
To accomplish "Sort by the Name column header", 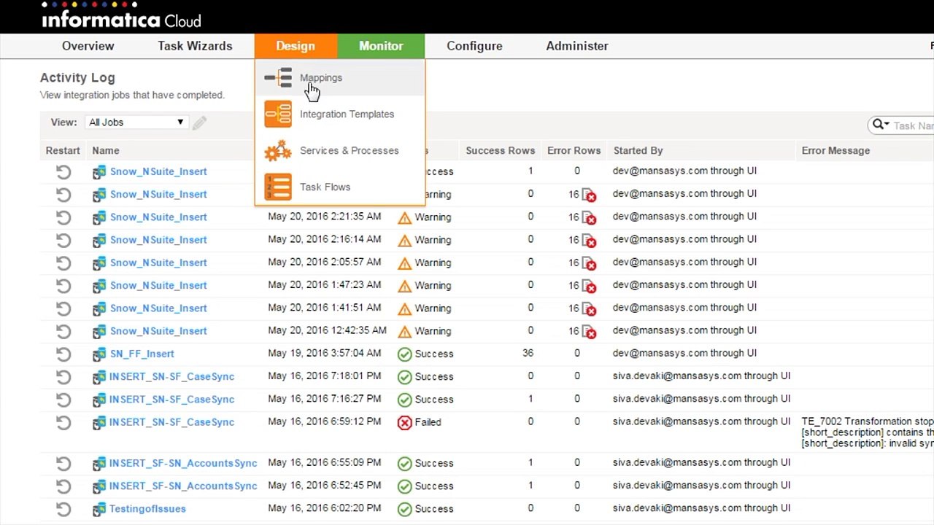I will tap(106, 150).
